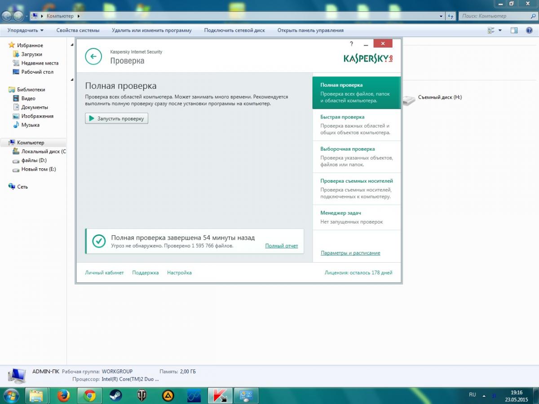The width and height of the screenshot is (539, 404).
Task: Open Параметры и расписание link
Action: 350,253
